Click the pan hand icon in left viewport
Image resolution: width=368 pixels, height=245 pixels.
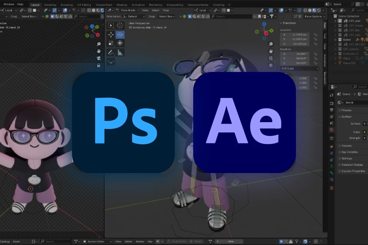[x=99, y=51]
